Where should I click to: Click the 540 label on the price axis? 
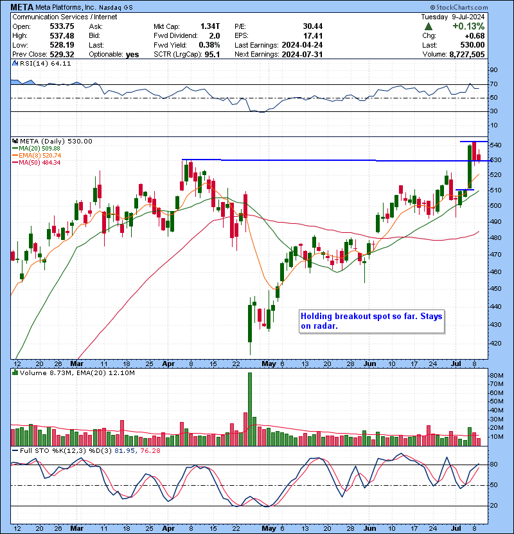point(495,145)
